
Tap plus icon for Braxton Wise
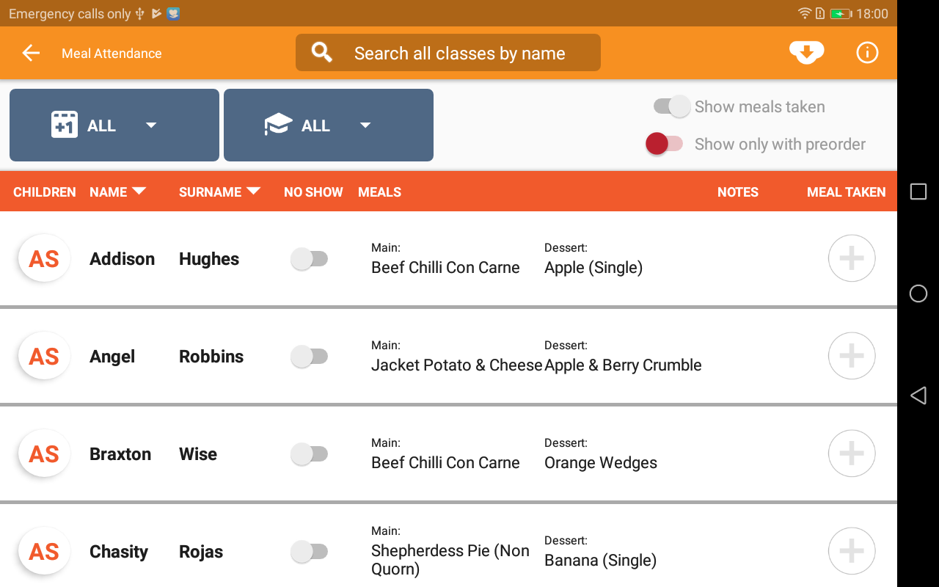pos(851,453)
